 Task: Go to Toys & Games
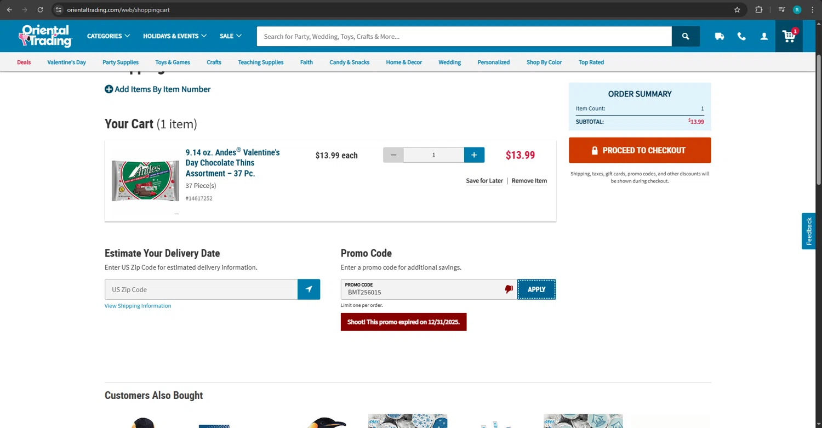tap(173, 62)
